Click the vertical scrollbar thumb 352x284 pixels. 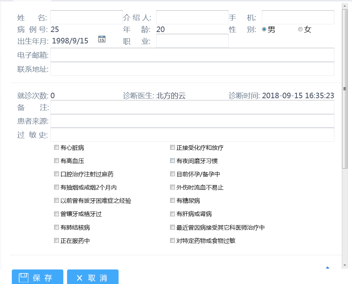[x=345, y=88]
